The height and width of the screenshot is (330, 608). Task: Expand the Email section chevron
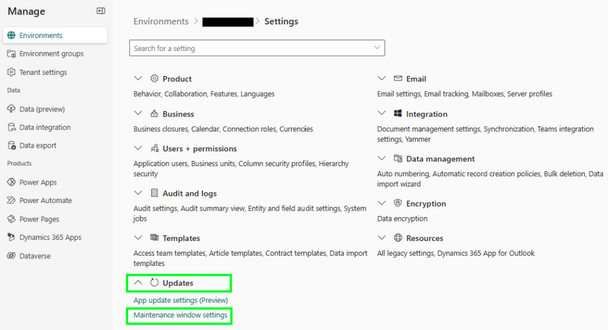(382, 79)
